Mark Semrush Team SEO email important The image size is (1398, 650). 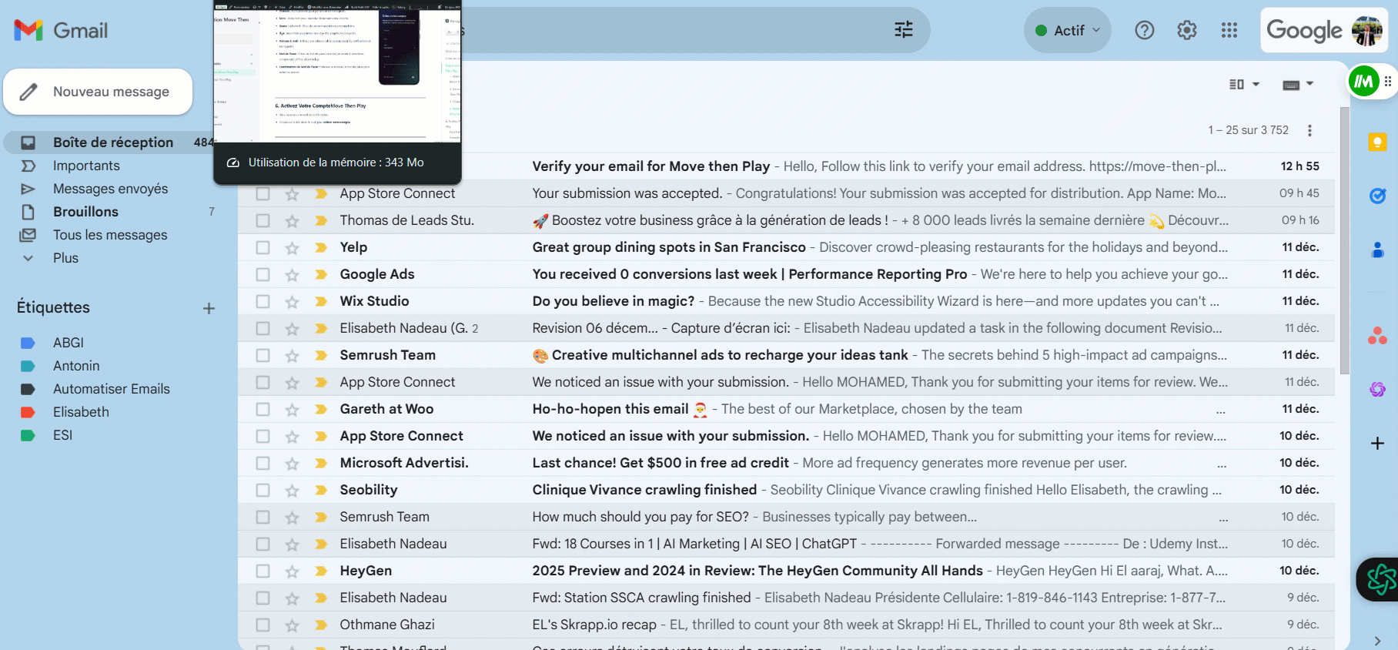(x=321, y=518)
